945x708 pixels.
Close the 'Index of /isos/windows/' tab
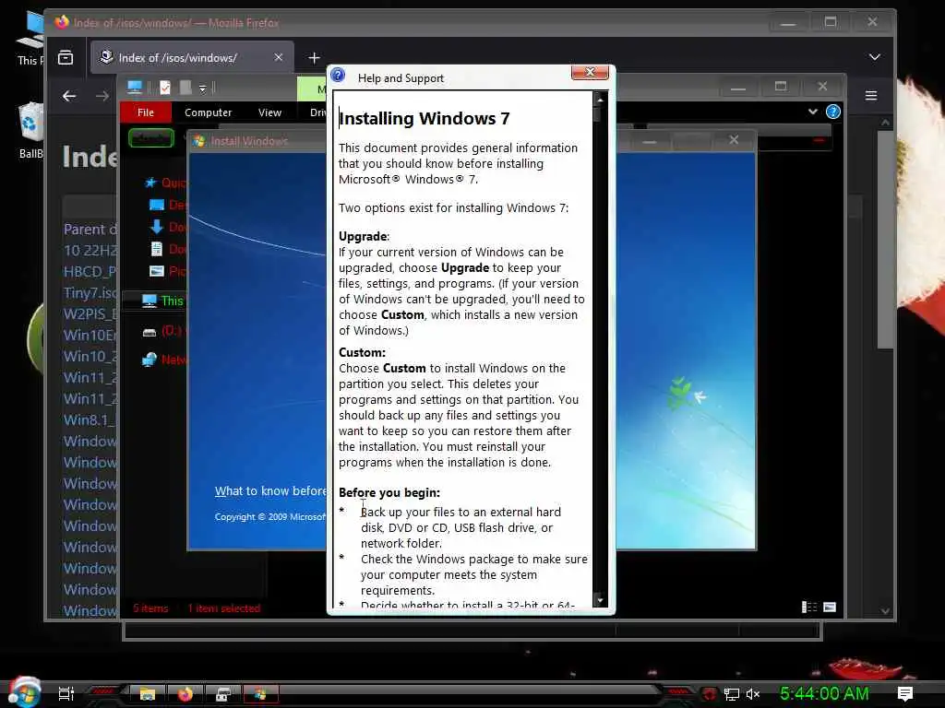click(x=278, y=57)
